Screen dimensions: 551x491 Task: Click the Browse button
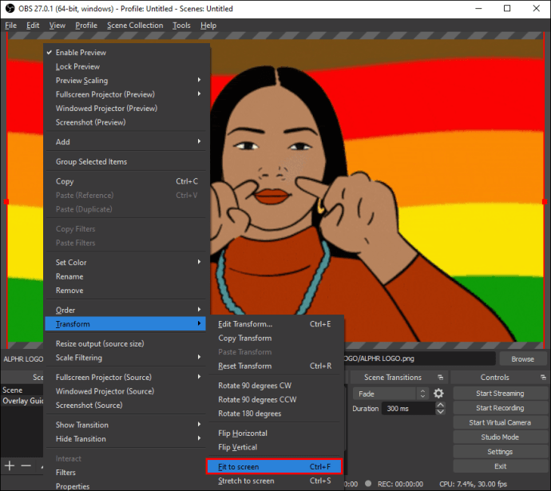point(522,359)
